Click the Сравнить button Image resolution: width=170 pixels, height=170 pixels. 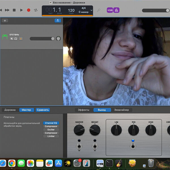pyautogui.click(x=43, y=110)
